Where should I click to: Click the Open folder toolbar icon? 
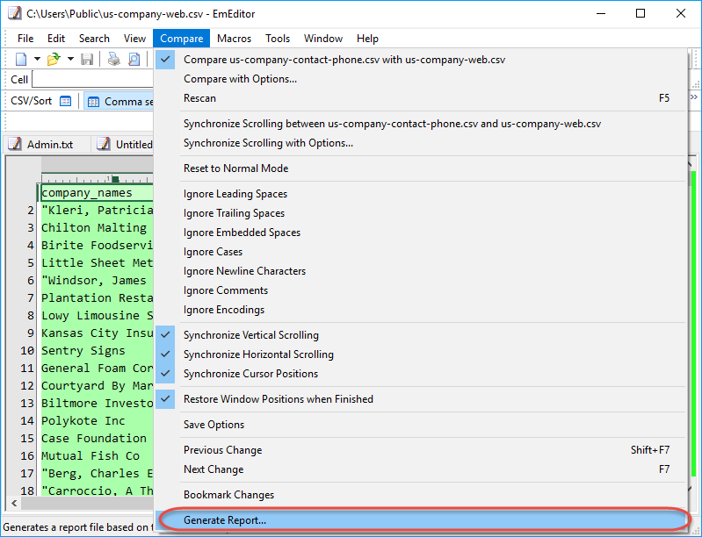coord(54,59)
